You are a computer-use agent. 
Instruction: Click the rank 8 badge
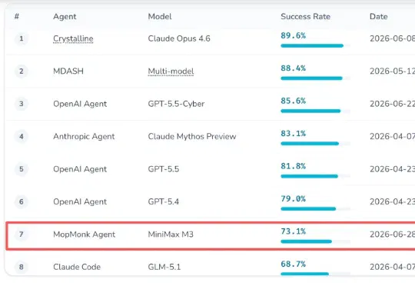tap(22, 267)
